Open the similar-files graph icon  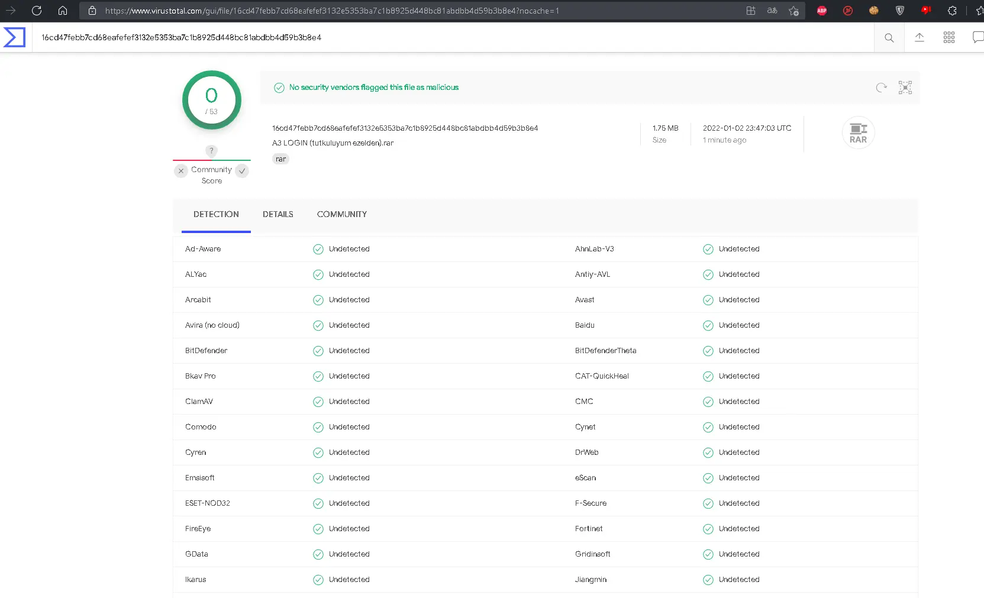(x=905, y=88)
